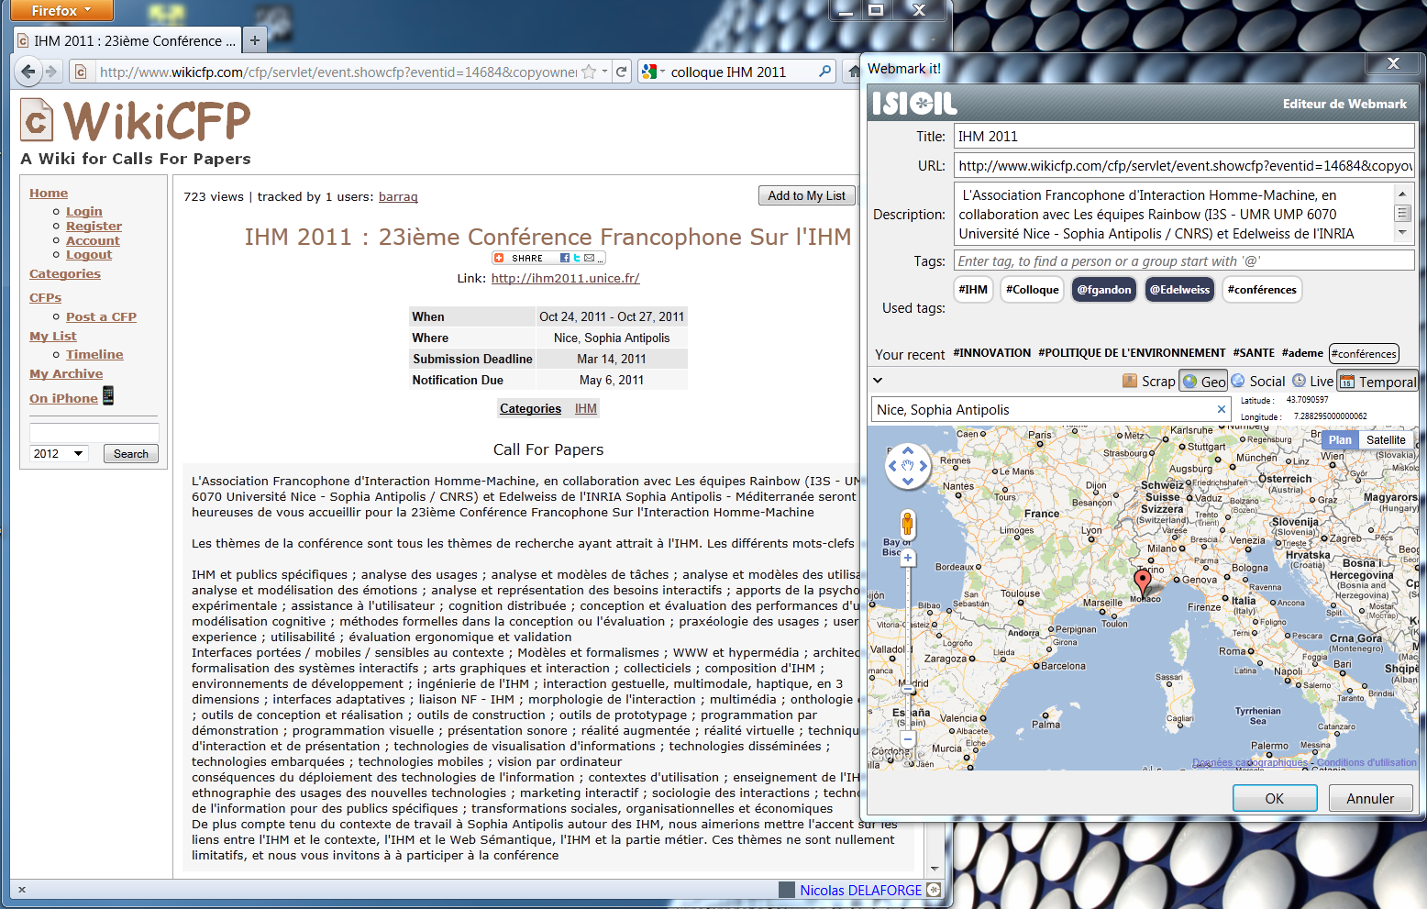Click the Logout link
Image resolution: width=1427 pixels, height=909 pixels.
click(89, 254)
